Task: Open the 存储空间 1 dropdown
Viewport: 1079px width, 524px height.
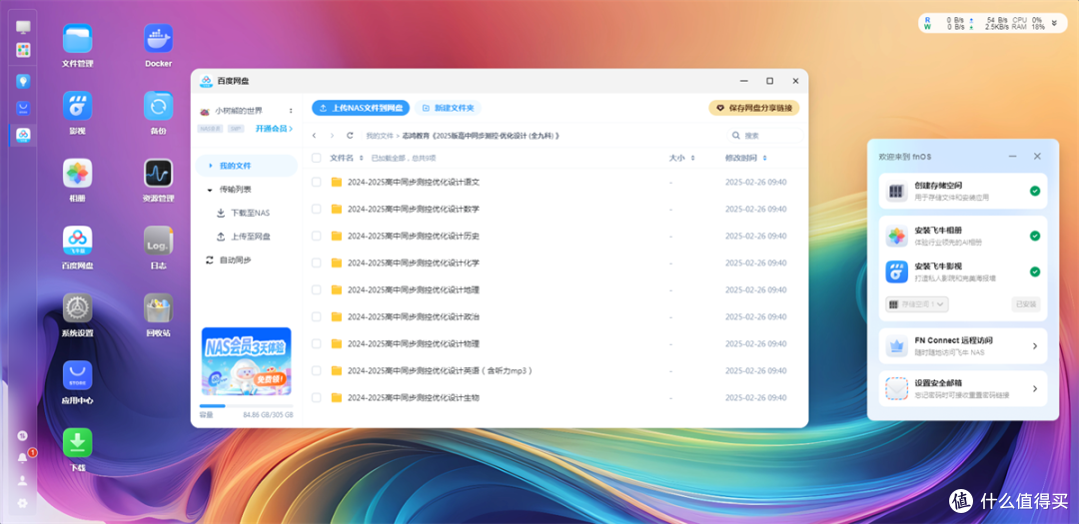Action: 917,304
